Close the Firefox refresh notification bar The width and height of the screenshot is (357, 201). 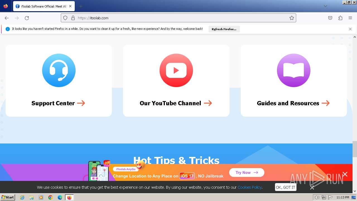(350, 29)
